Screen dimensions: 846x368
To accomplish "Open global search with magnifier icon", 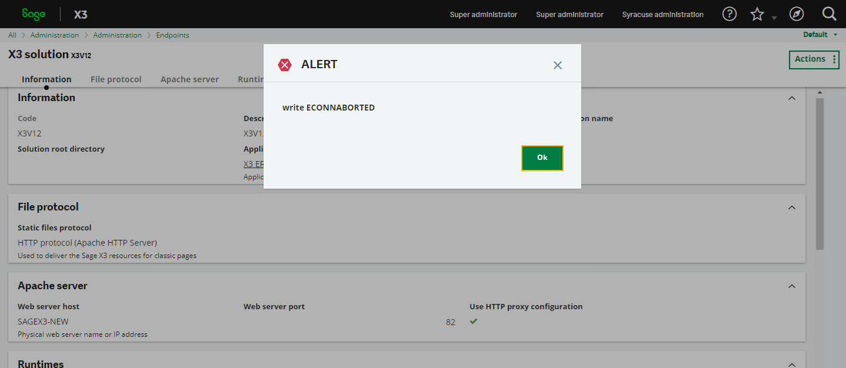I will (x=829, y=14).
